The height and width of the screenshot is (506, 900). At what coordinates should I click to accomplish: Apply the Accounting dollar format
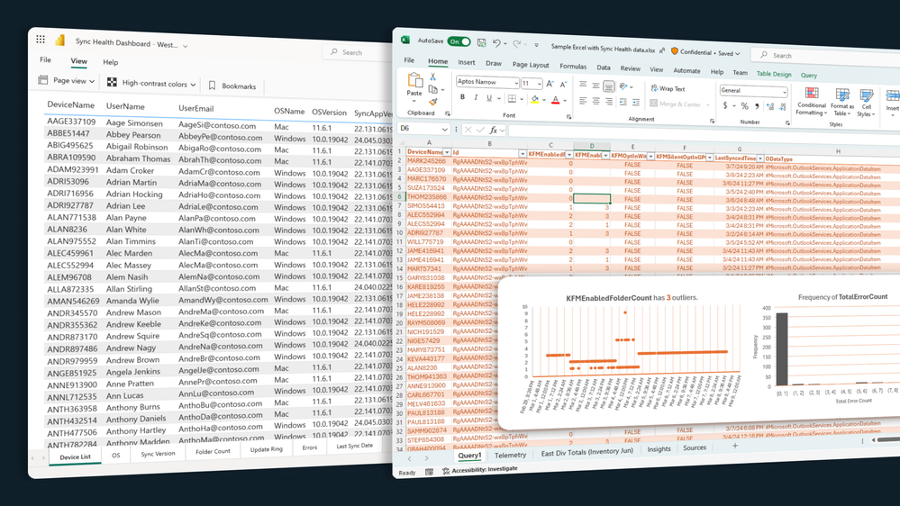(725, 105)
